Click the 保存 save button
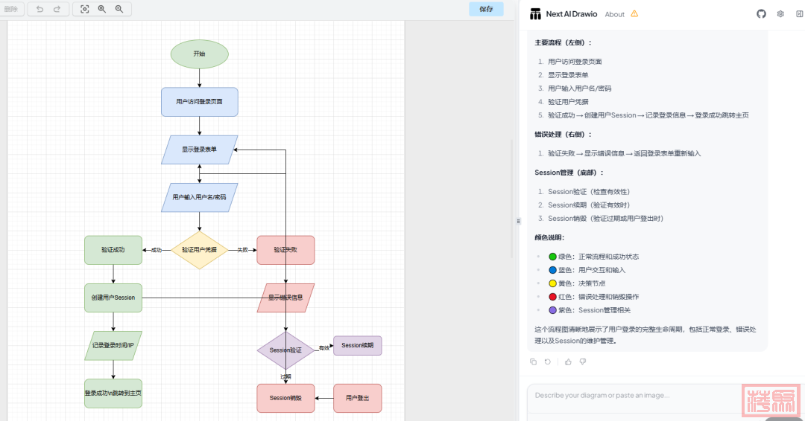 (x=486, y=9)
